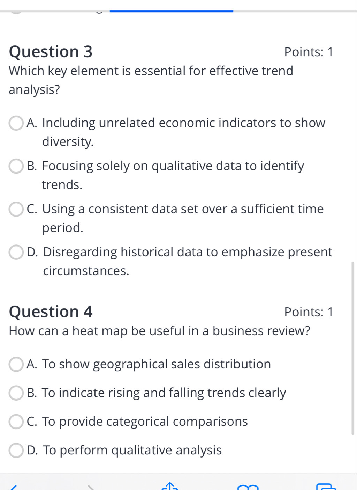This screenshot has width=357, height=490.
Task: Select heat map answer A geographical sales
Action: coord(16,364)
